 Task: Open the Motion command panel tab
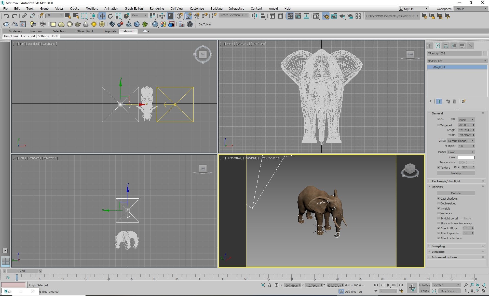454,46
